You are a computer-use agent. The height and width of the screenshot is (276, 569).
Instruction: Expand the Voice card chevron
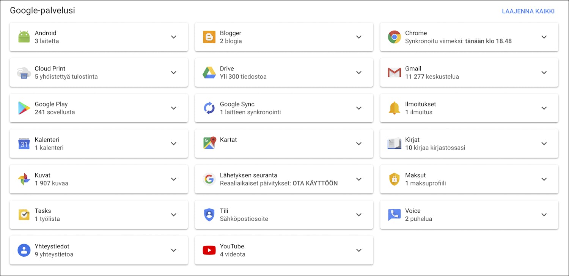click(x=544, y=215)
